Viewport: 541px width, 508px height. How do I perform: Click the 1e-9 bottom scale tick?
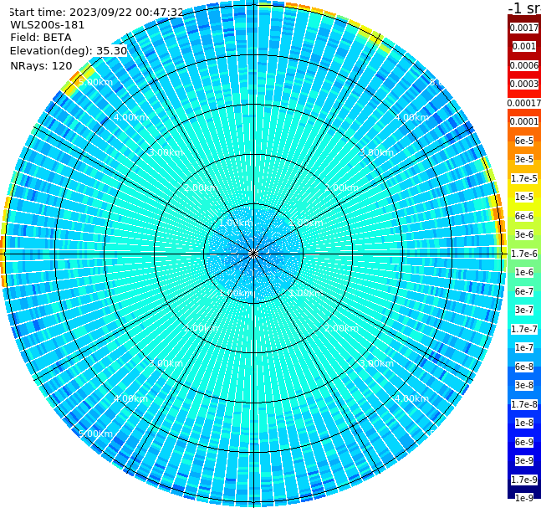(524, 498)
